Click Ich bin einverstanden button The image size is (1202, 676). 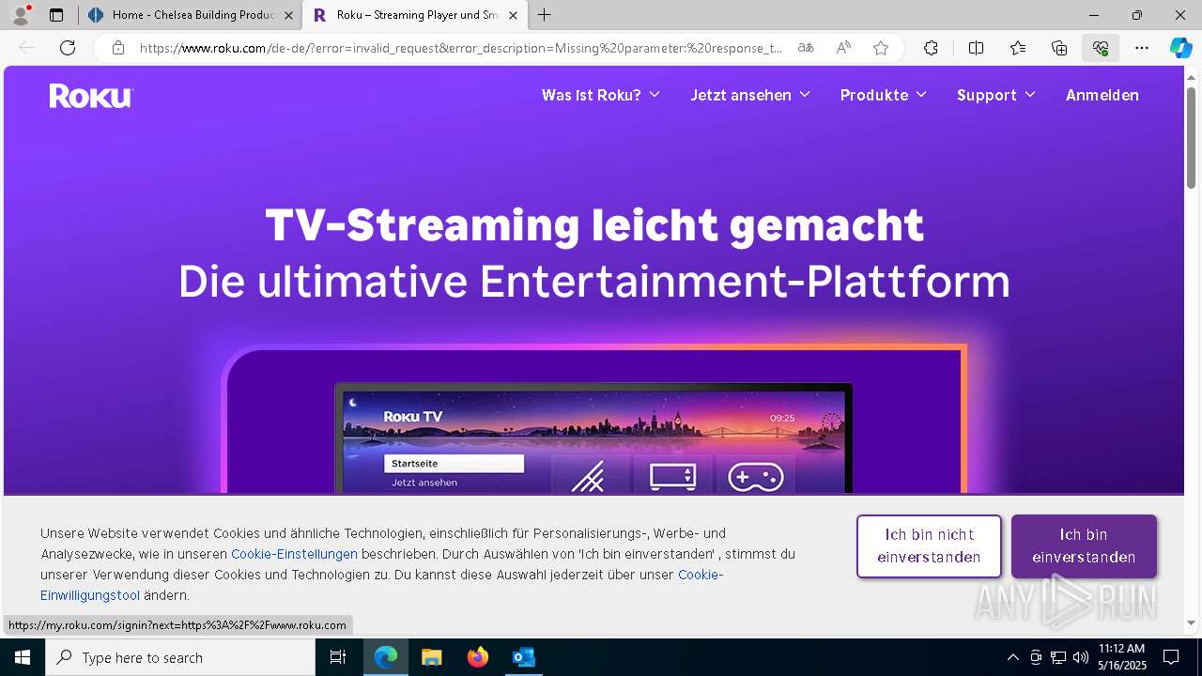click(x=1084, y=545)
